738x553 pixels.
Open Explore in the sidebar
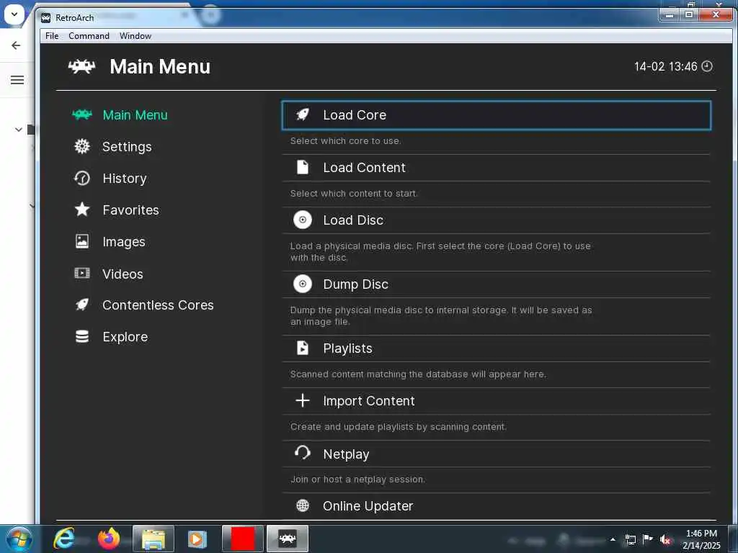125,337
